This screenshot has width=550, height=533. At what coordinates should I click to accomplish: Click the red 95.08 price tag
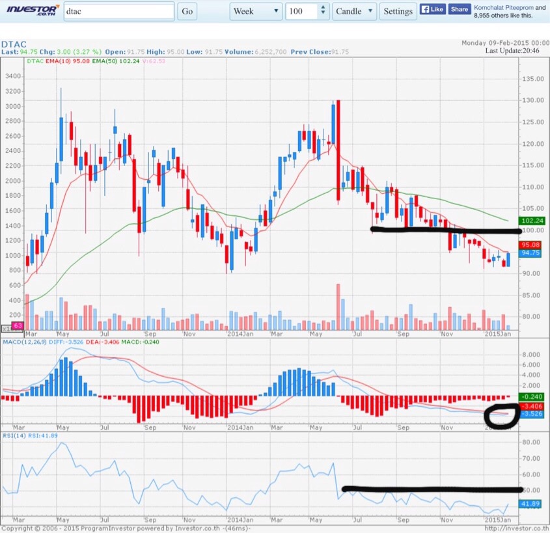[530, 245]
